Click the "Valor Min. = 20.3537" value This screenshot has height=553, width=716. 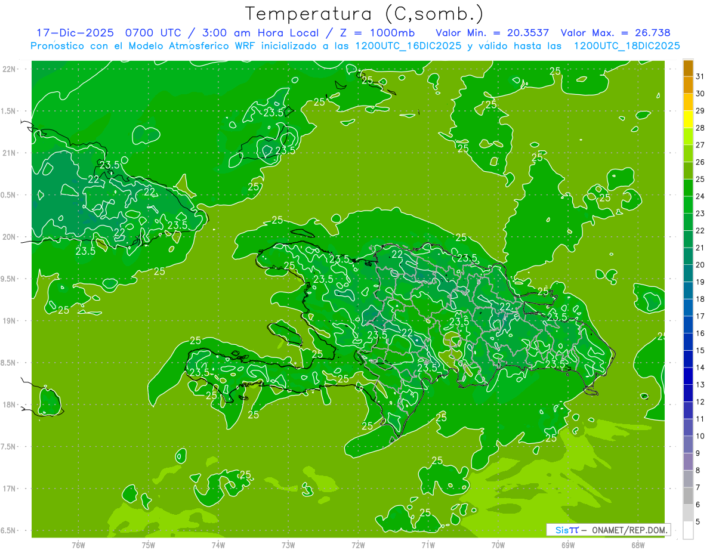click(x=493, y=33)
